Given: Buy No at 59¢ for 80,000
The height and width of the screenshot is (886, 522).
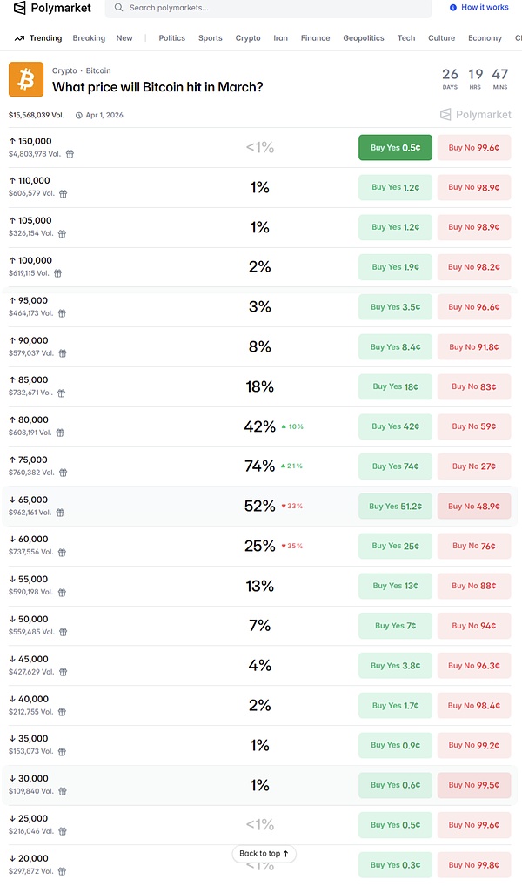Looking at the screenshot, I should click(473, 426).
